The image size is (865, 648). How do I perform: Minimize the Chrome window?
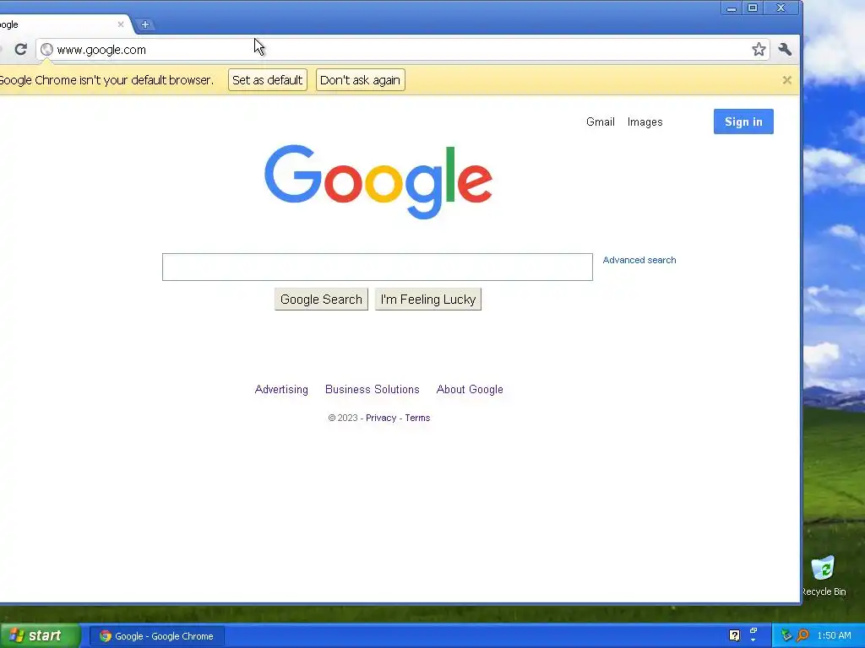point(732,8)
